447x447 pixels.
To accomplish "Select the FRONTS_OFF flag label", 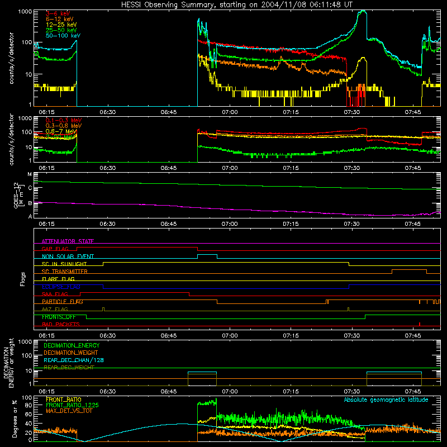I will (59, 317).
